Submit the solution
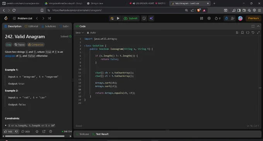Image resolution: width=263 pixels, height=141 pixels. (130, 18)
